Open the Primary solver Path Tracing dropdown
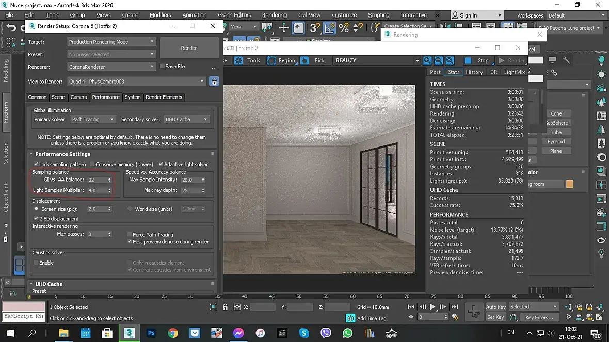 [93, 119]
